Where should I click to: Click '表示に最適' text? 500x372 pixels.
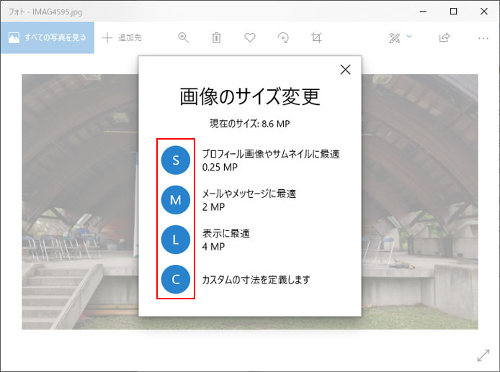(x=226, y=233)
